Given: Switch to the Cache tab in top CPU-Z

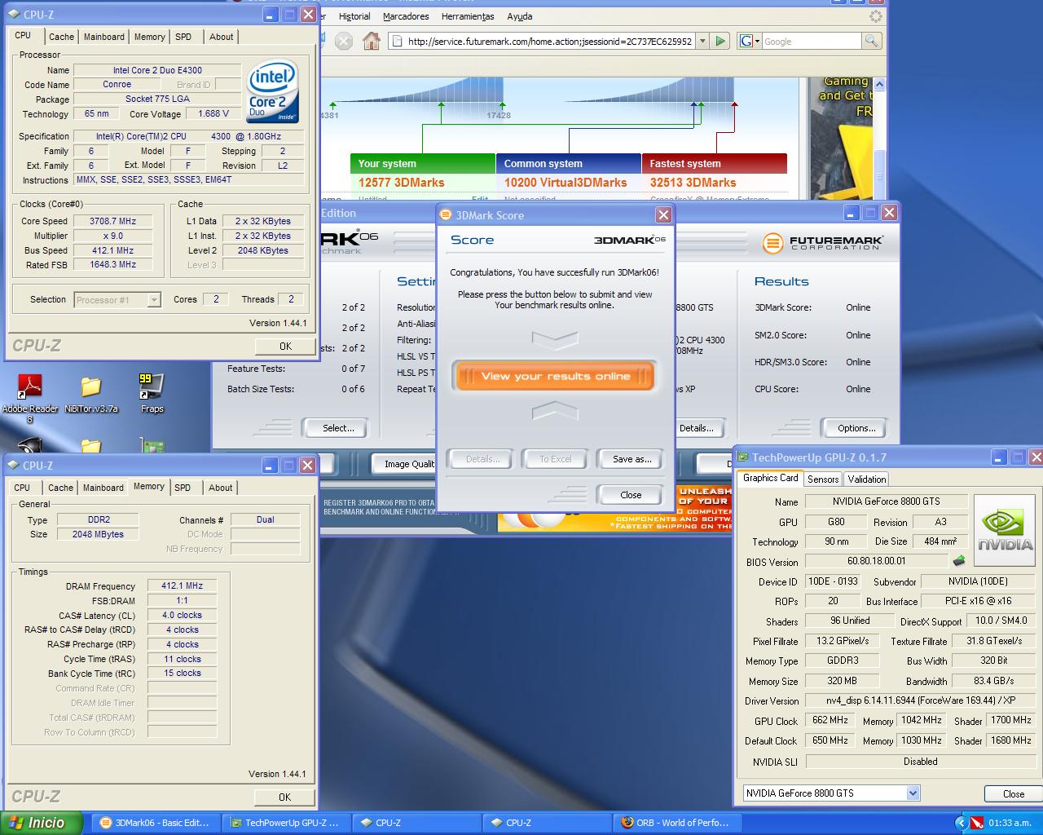Looking at the screenshot, I should tap(61, 37).
